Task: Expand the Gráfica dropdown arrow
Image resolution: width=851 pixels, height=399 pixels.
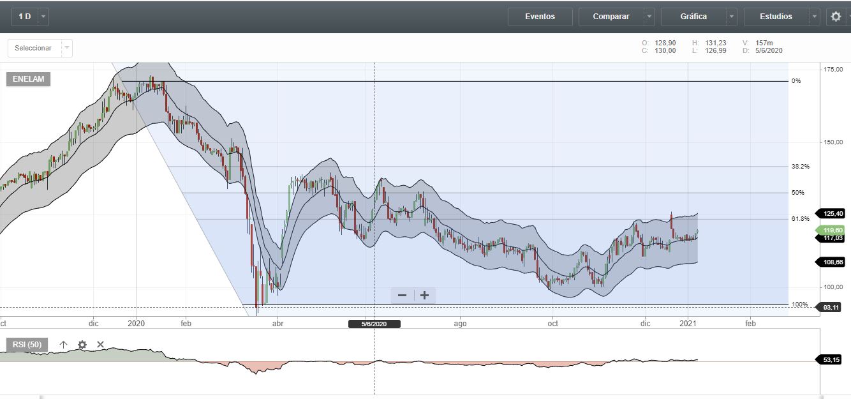Action: 732,17
